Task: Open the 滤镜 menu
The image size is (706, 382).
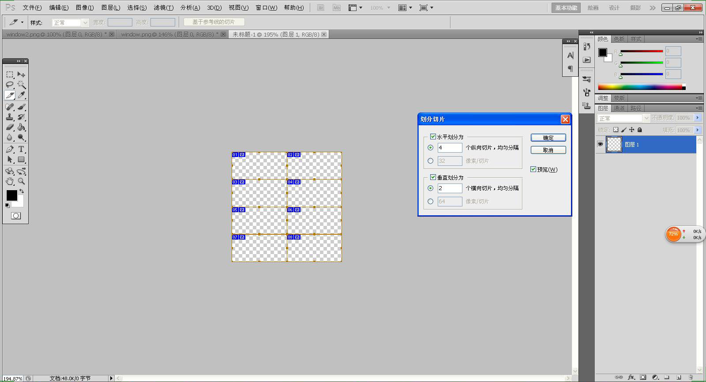Action: pos(163,8)
